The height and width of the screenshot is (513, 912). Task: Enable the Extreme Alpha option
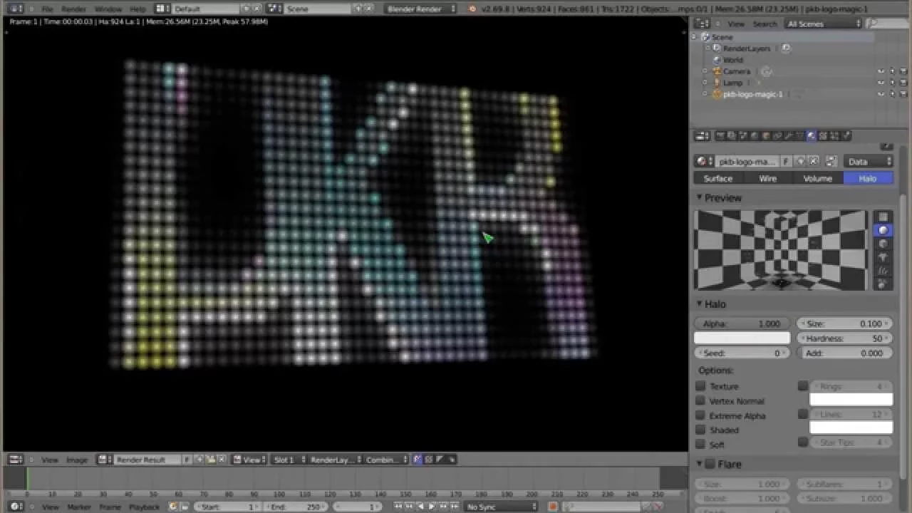click(700, 415)
